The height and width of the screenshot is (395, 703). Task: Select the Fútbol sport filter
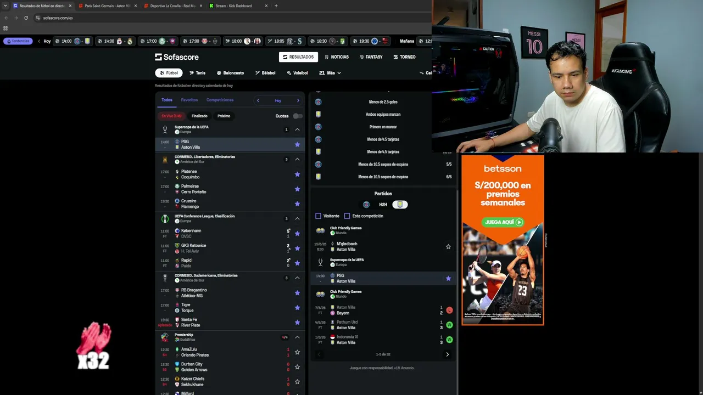pyautogui.click(x=169, y=72)
